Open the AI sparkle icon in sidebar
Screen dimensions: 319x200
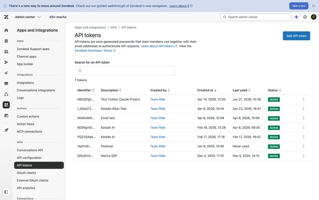[6, 73]
